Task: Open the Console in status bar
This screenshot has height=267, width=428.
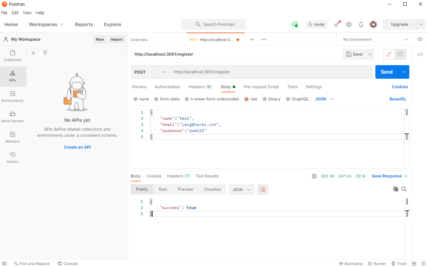Action: coord(68,264)
